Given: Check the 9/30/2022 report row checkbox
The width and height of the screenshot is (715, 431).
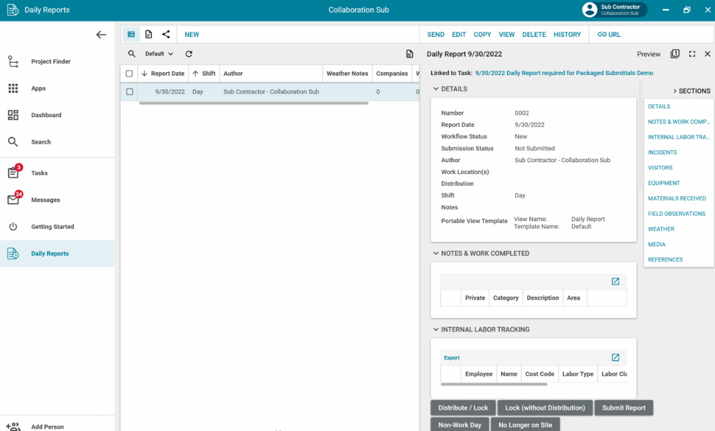Looking at the screenshot, I should [129, 92].
